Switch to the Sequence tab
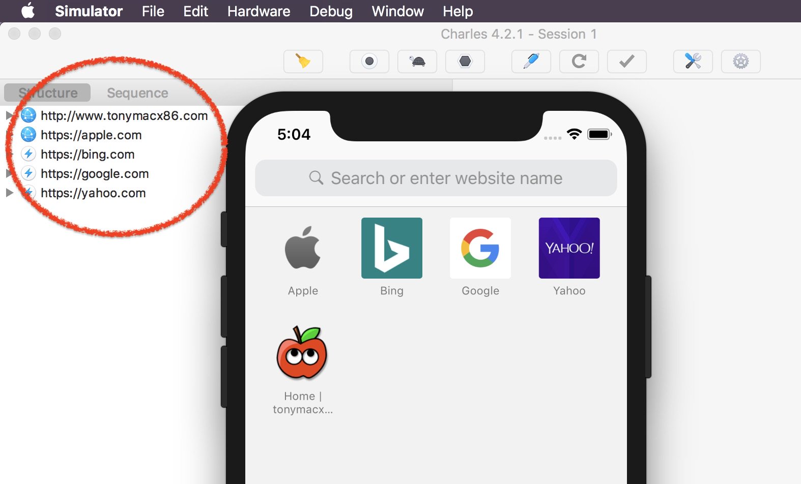 tap(137, 93)
